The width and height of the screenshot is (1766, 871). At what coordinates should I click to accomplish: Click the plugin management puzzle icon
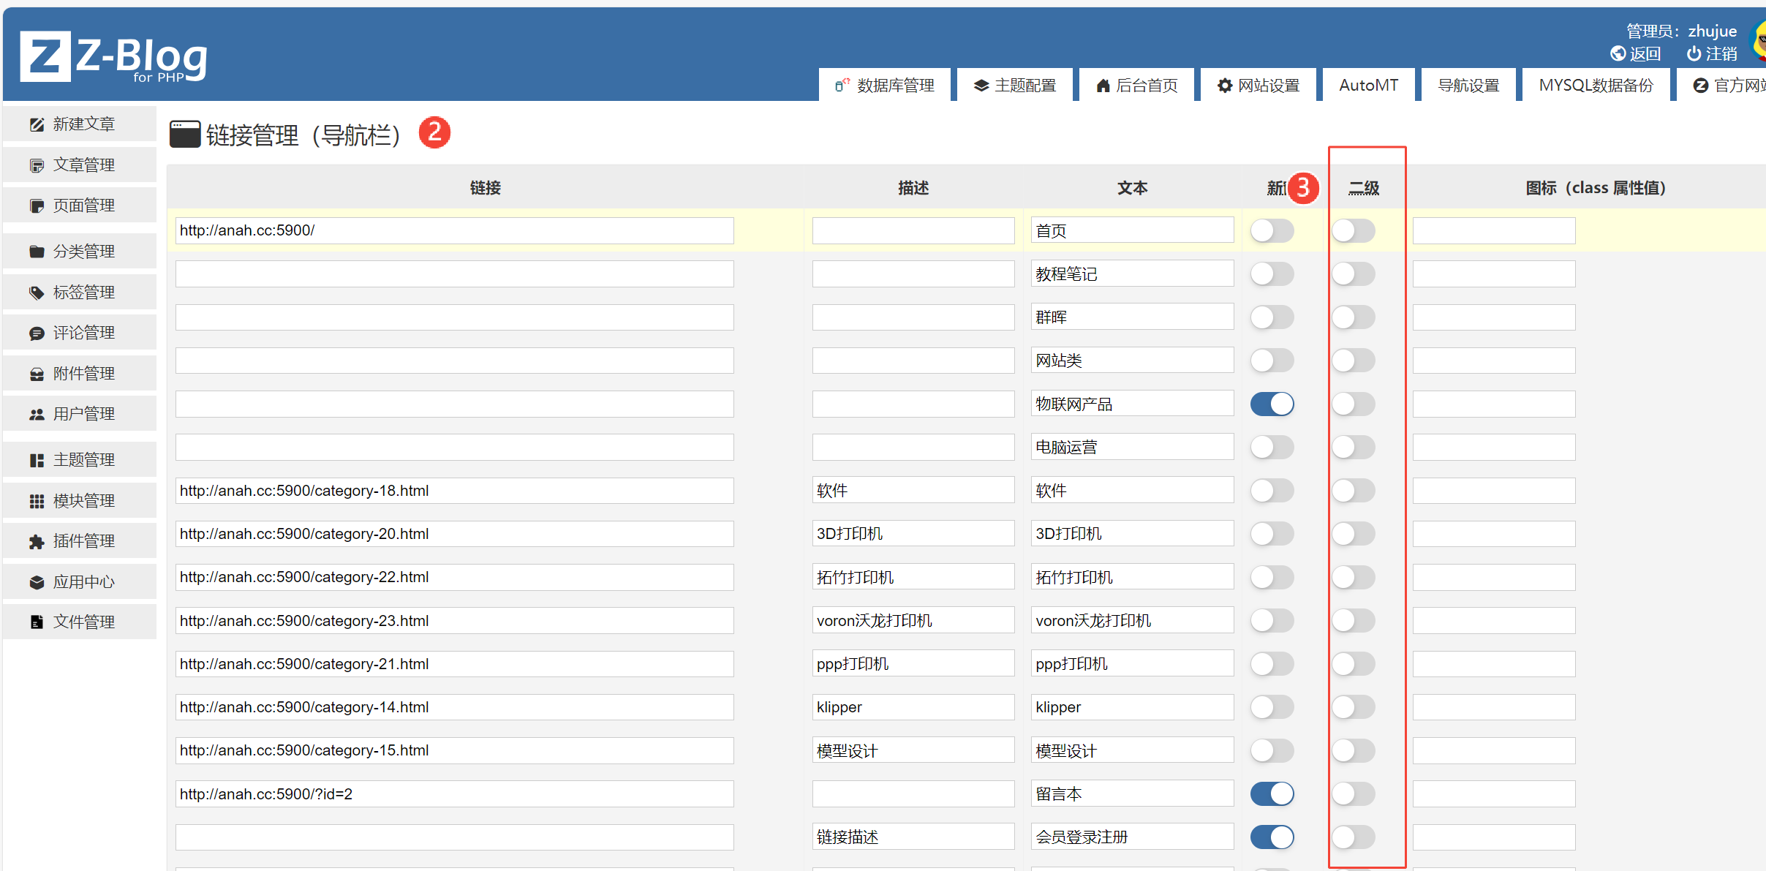37,541
